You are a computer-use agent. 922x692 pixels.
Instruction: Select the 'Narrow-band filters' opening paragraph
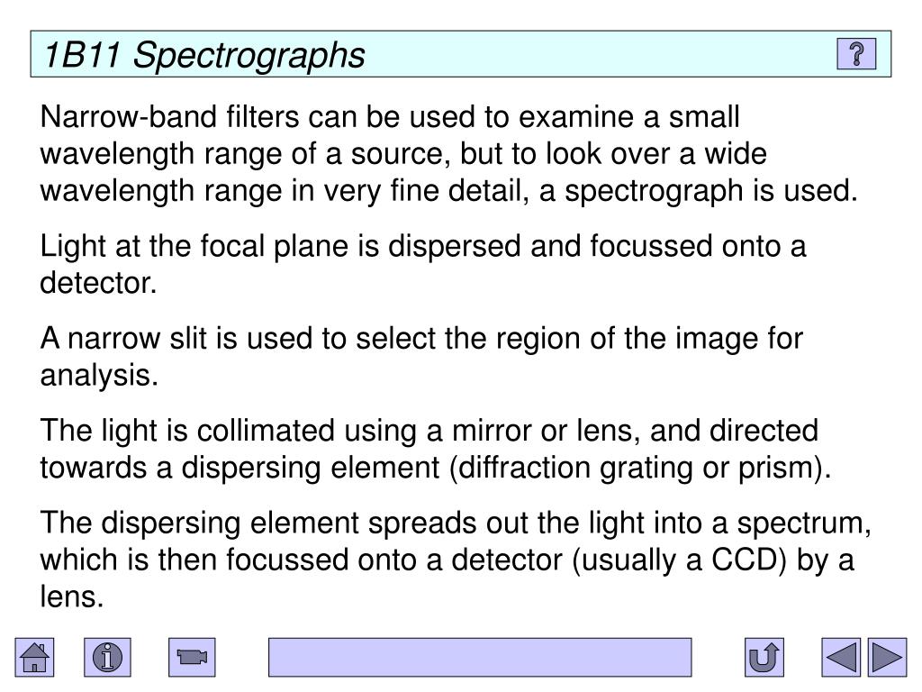coord(449,153)
